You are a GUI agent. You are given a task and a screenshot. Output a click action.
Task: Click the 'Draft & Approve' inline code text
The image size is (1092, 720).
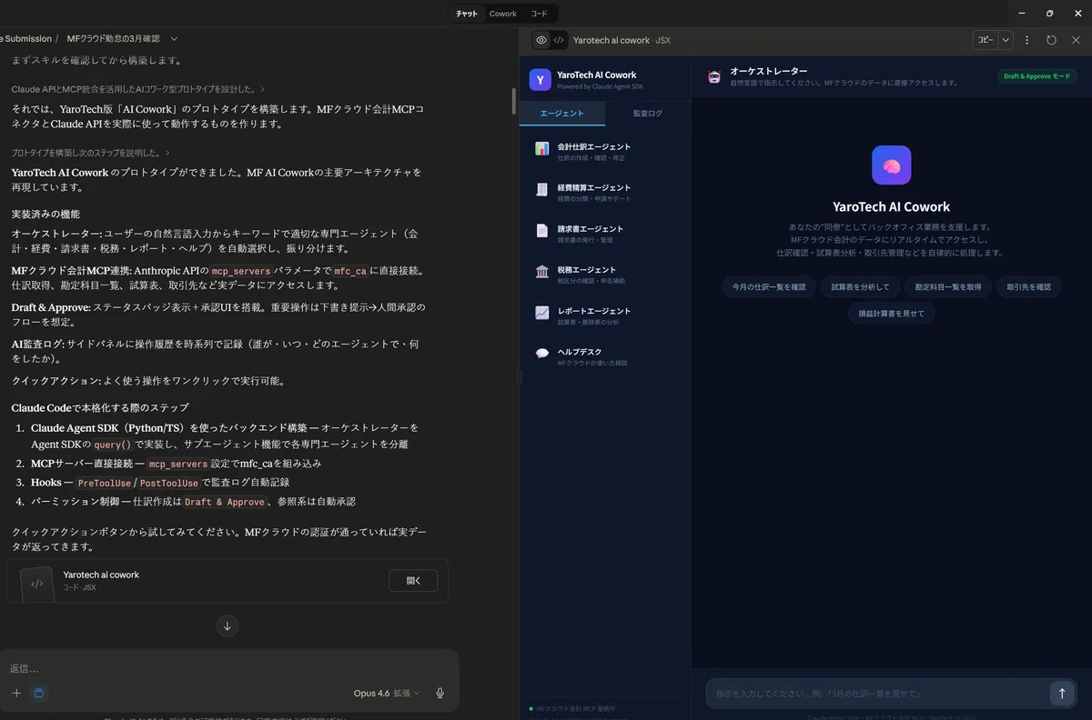point(225,502)
